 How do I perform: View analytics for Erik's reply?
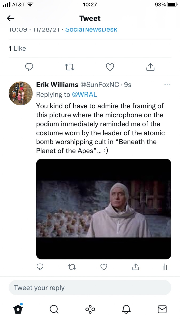(x=165, y=267)
